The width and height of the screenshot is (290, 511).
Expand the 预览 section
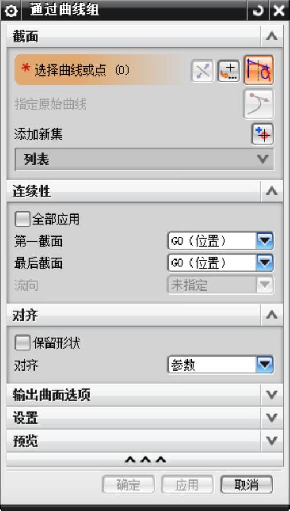pos(144,441)
